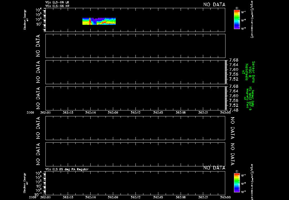Click "NO DATA" above the ELS 85 deg PA panel
The height and width of the screenshot is (200, 289).
click(x=214, y=168)
